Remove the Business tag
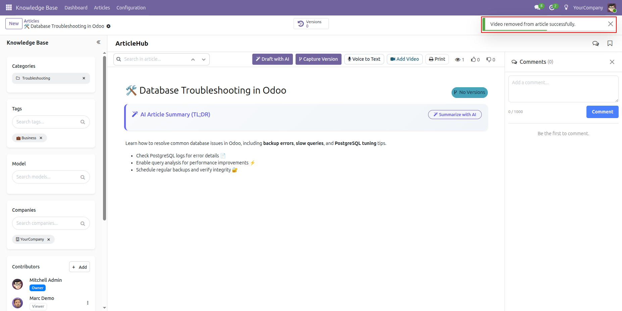622x311 pixels. click(41, 138)
